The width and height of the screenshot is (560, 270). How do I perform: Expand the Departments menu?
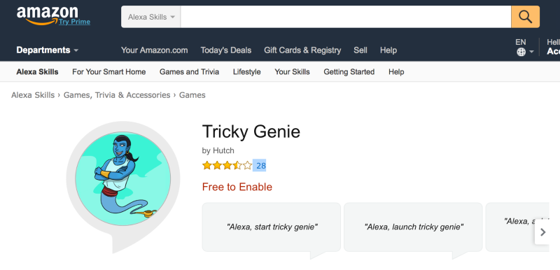point(47,50)
